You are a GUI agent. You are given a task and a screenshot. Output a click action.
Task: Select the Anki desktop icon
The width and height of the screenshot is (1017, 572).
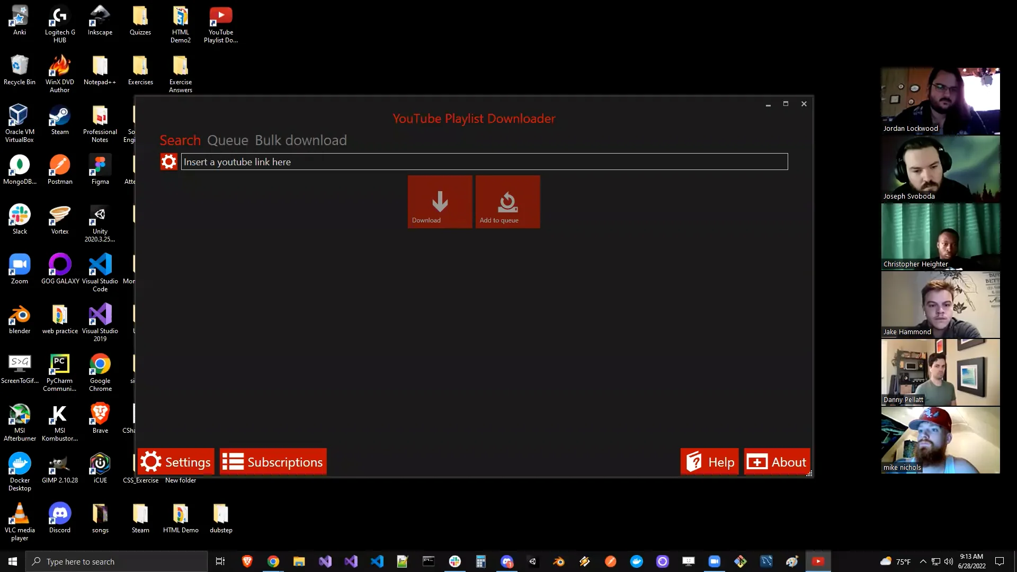point(20,21)
